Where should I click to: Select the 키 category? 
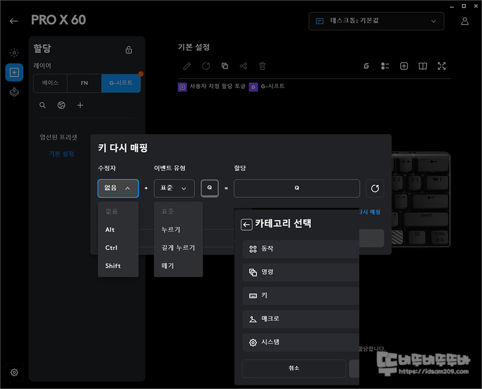pyautogui.click(x=300, y=296)
